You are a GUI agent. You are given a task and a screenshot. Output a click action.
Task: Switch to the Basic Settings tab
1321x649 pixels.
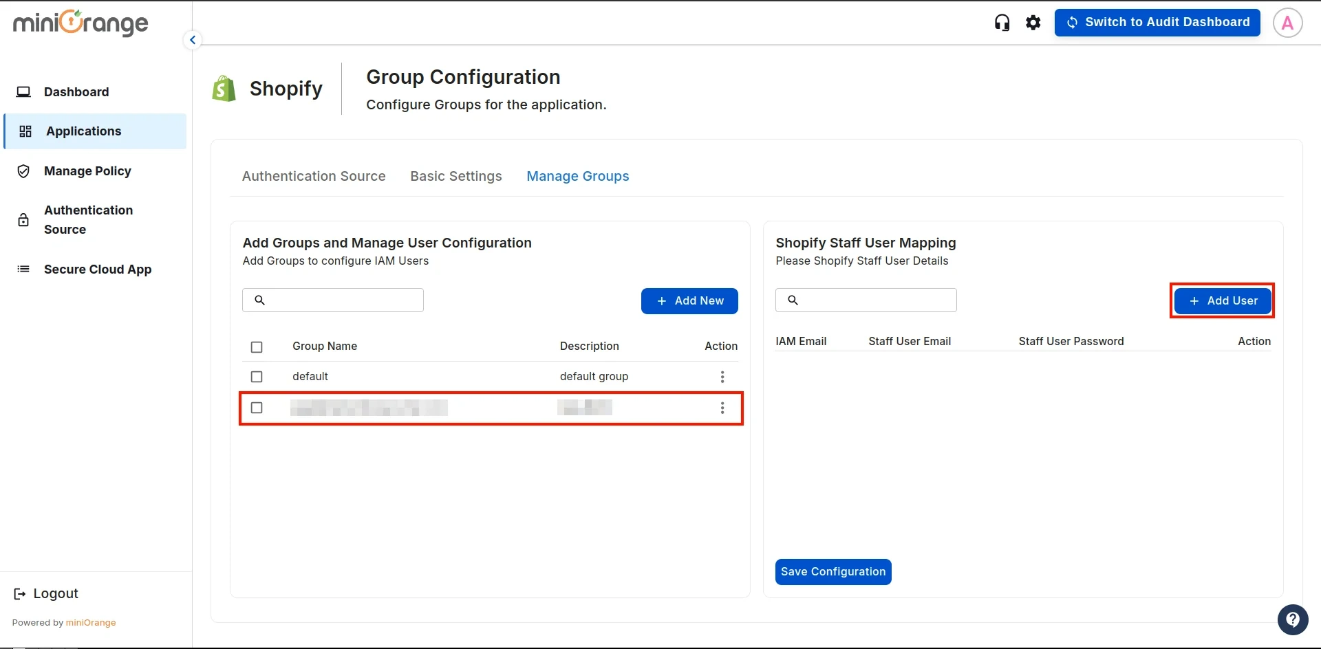(455, 176)
